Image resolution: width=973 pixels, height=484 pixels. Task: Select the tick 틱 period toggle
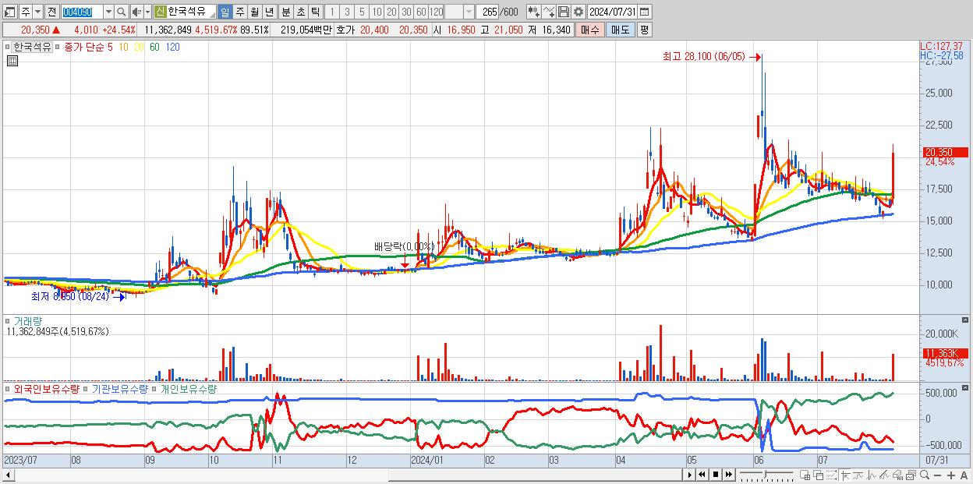(x=315, y=12)
